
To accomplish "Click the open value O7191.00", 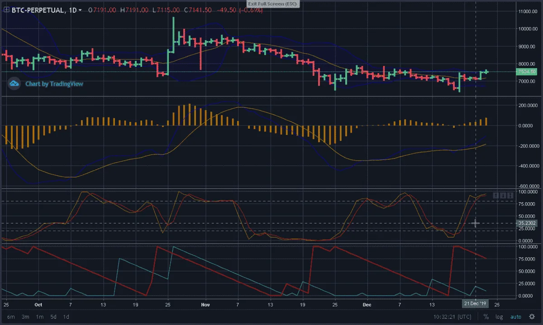I will point(102,9).
